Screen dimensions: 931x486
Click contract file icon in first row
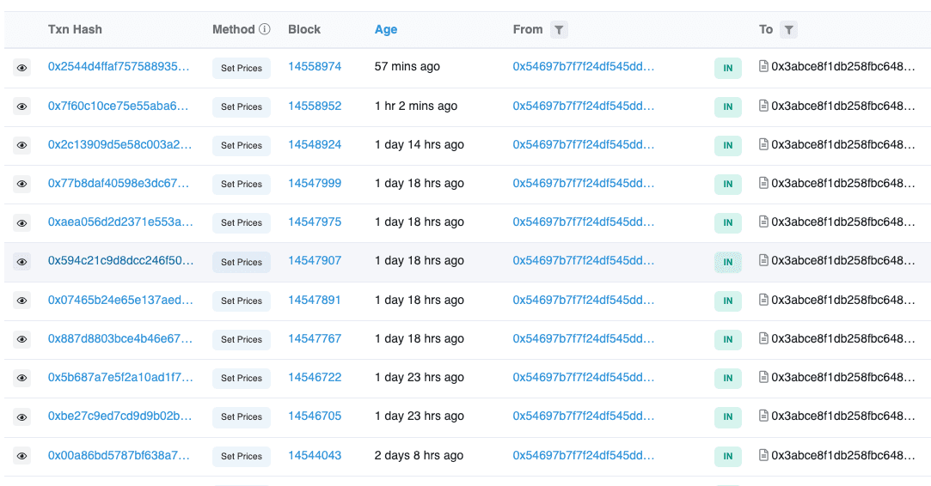point(763,66)
